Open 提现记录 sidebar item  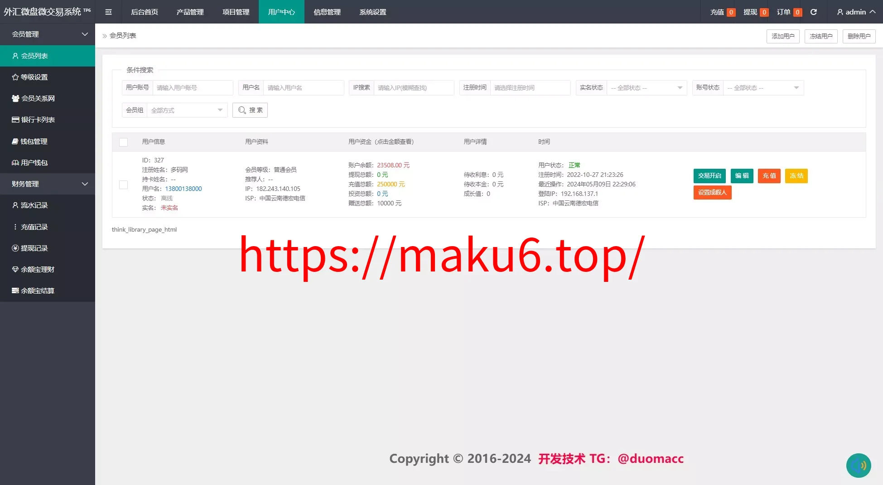pyautogui.click(x=48, y=248)
